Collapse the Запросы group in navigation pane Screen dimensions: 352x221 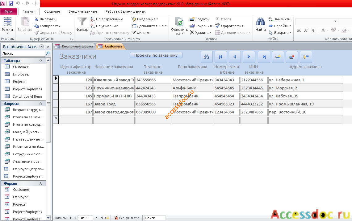[41, 104]
